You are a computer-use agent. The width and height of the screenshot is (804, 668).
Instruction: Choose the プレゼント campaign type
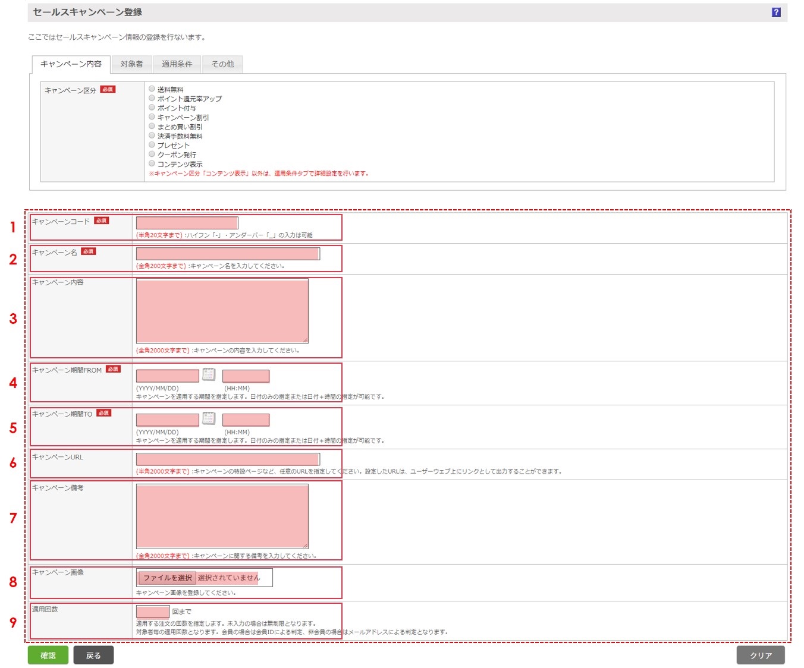pos(152,145)
